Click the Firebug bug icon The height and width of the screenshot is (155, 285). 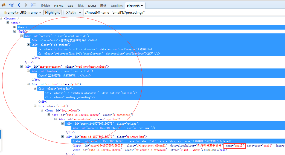pos(4,5)
